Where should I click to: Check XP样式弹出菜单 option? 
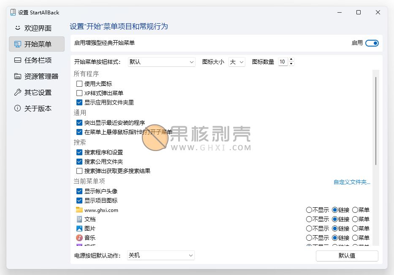79,93
